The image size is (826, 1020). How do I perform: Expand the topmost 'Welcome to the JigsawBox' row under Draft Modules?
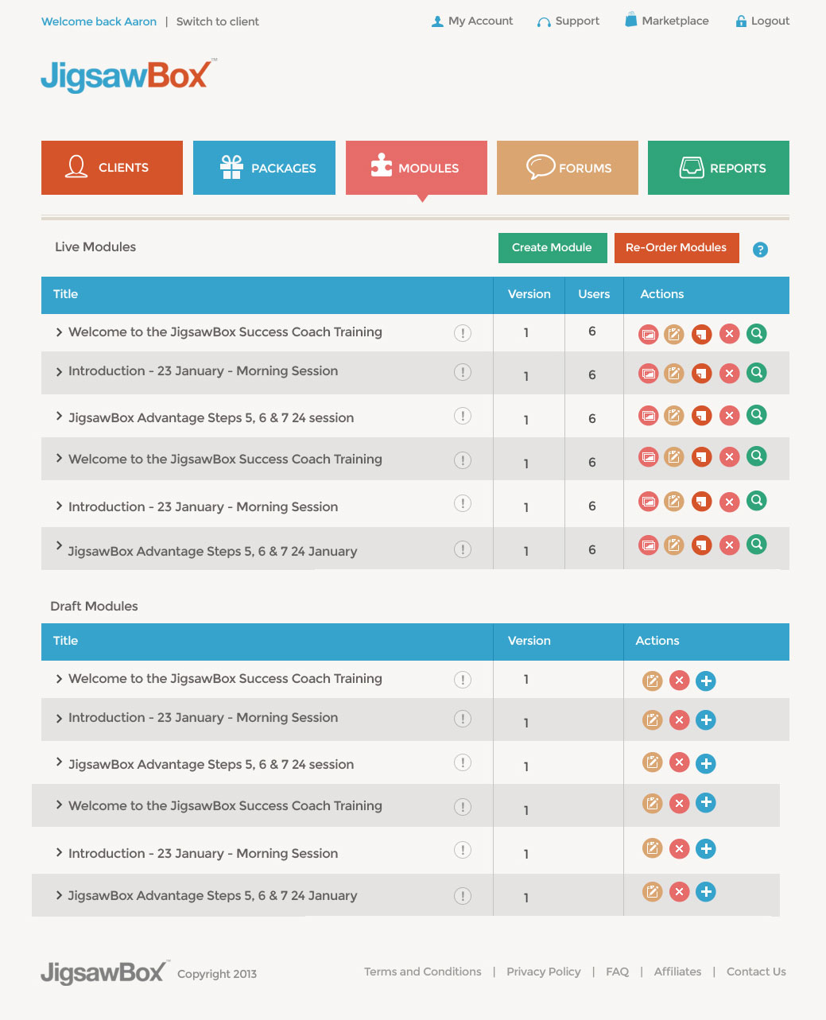(59, 679)
